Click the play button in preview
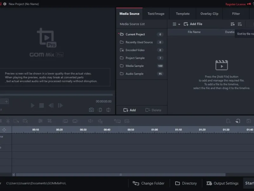 click(33, 105)
